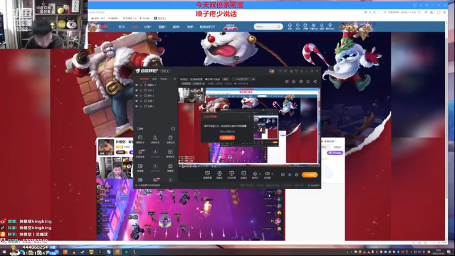This screenshot has width=455, height=256.
Task: Open the download-box tool in the toolbox's second row
Action: coord(170,153)
